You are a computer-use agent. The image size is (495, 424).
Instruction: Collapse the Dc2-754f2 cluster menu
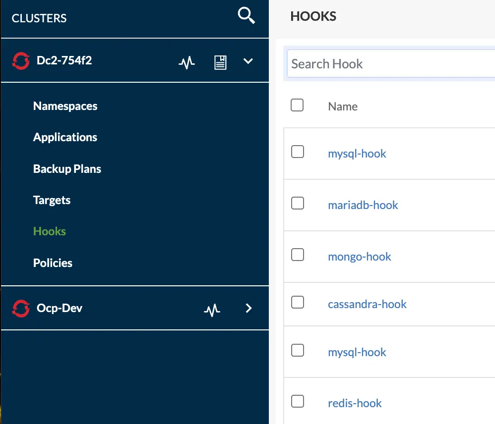point(248,61)
